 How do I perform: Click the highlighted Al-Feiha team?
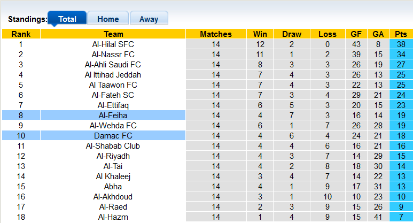coord(113,116)
